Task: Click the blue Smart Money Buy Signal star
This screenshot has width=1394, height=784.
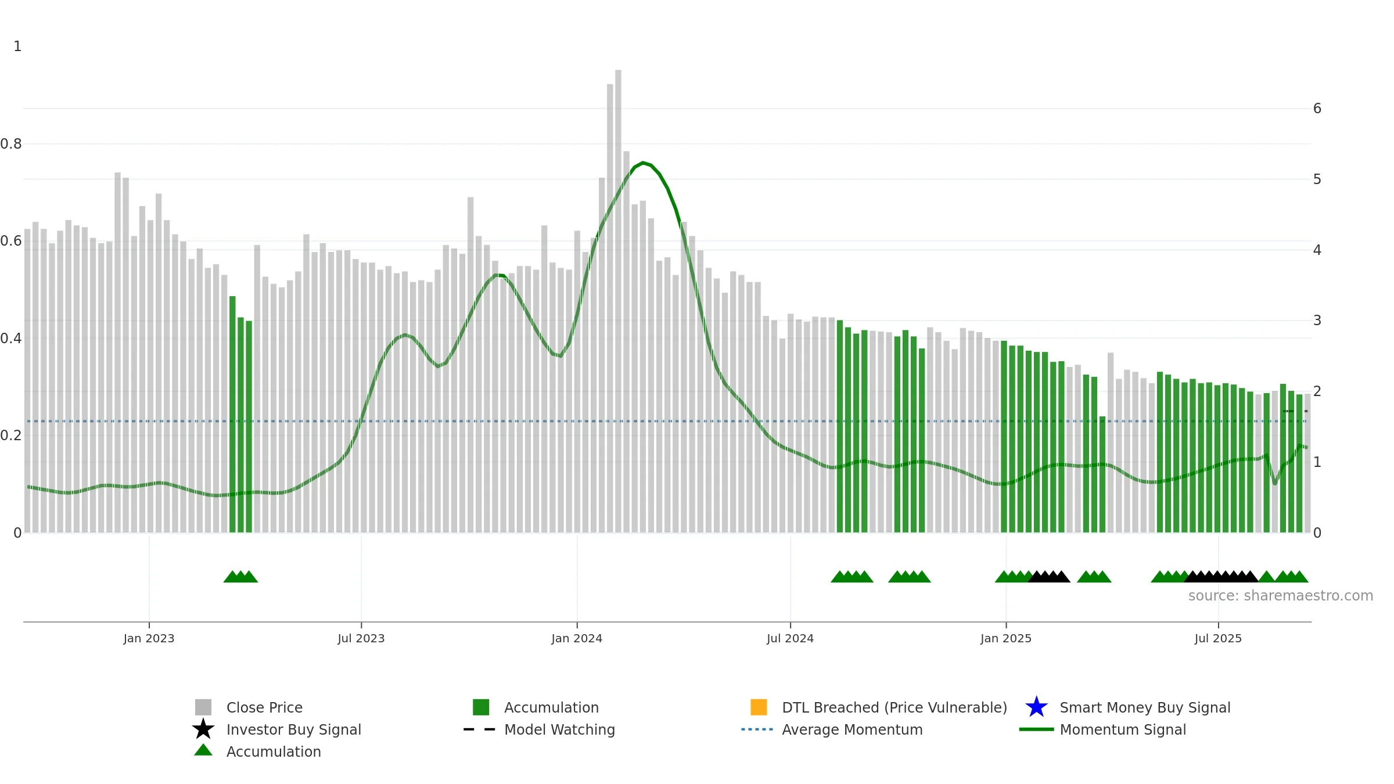Action: coord(1036,707)
